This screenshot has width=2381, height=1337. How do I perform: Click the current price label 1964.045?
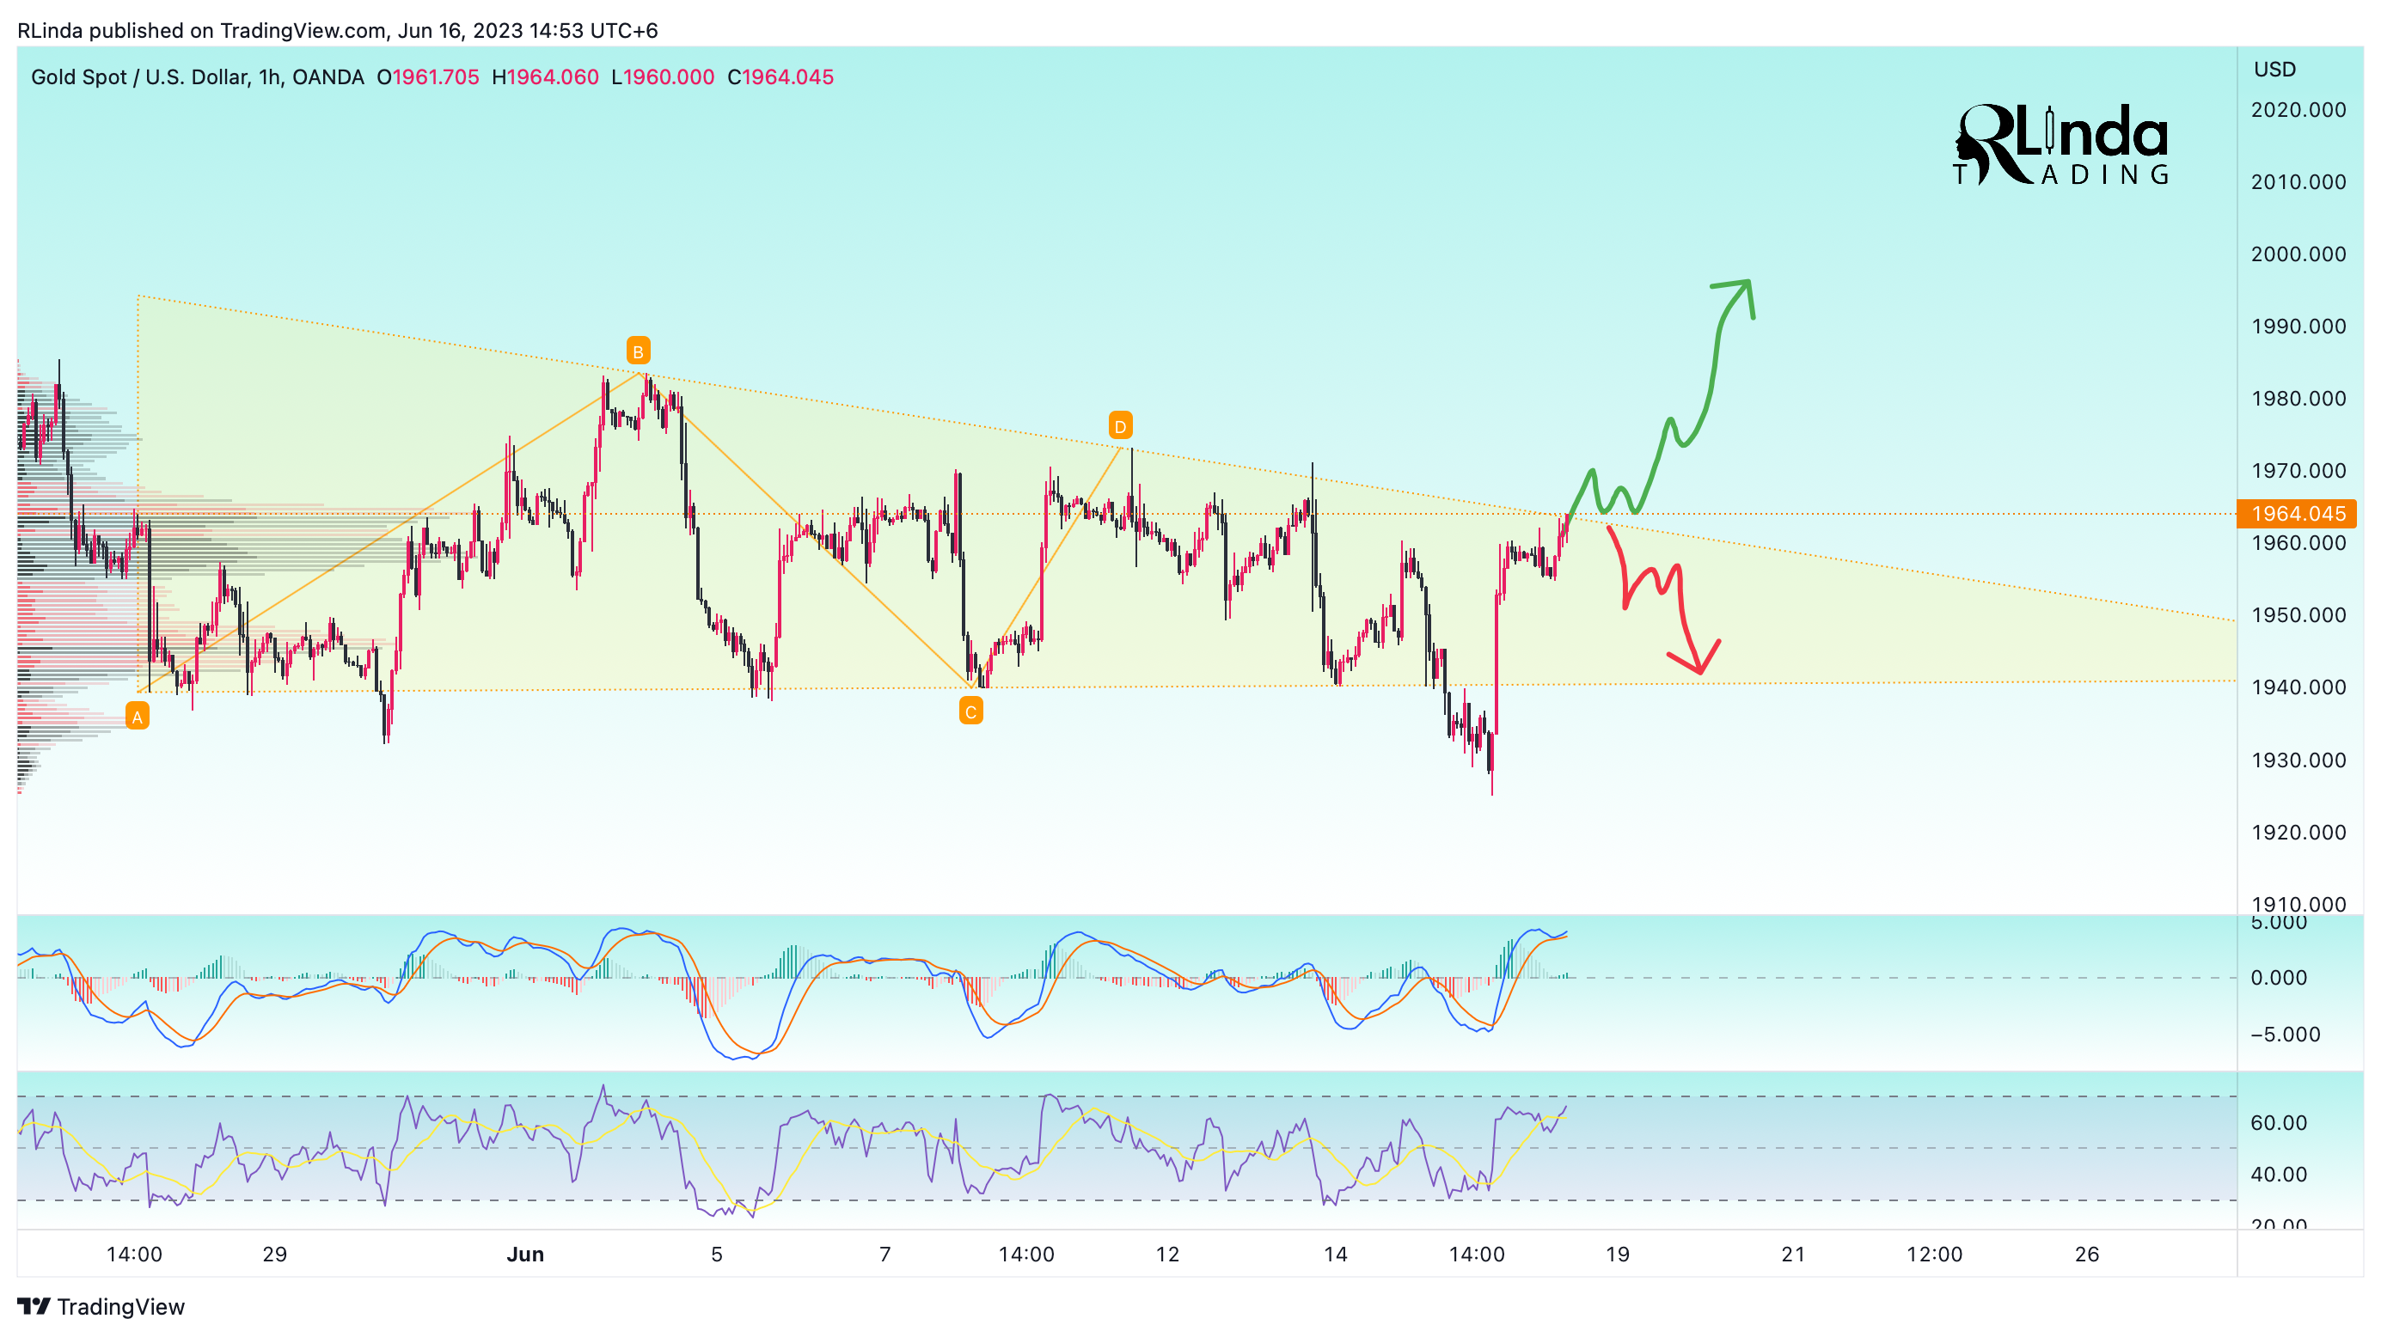click(2297, 514)
